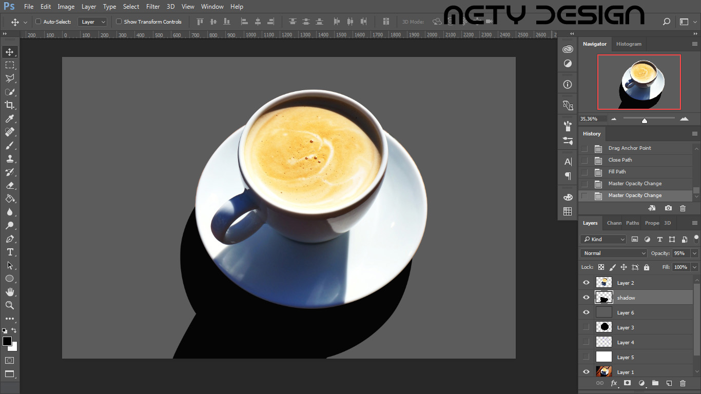This screenshot has height=394, width=701.
Task: Select the Ellipse shape tool
Action: tap(10, 279)
